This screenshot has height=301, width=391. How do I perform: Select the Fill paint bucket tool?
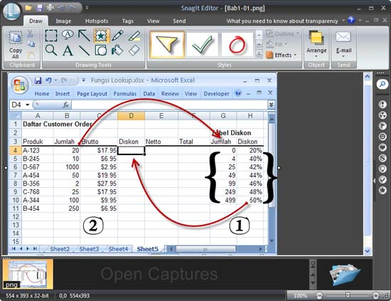tap(117, 50)
